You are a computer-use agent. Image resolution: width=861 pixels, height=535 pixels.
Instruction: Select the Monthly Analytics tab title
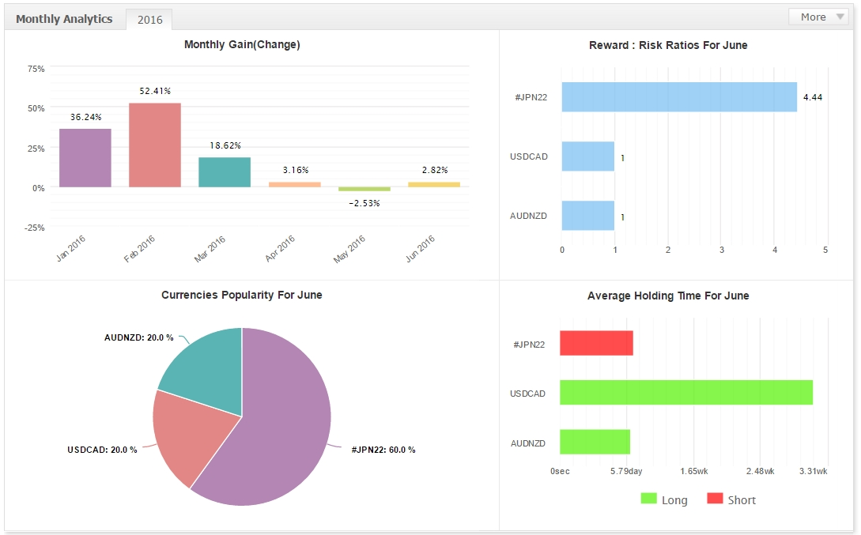(x=64, y=19)
